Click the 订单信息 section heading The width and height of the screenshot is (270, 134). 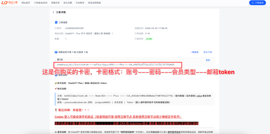(63, 22)
